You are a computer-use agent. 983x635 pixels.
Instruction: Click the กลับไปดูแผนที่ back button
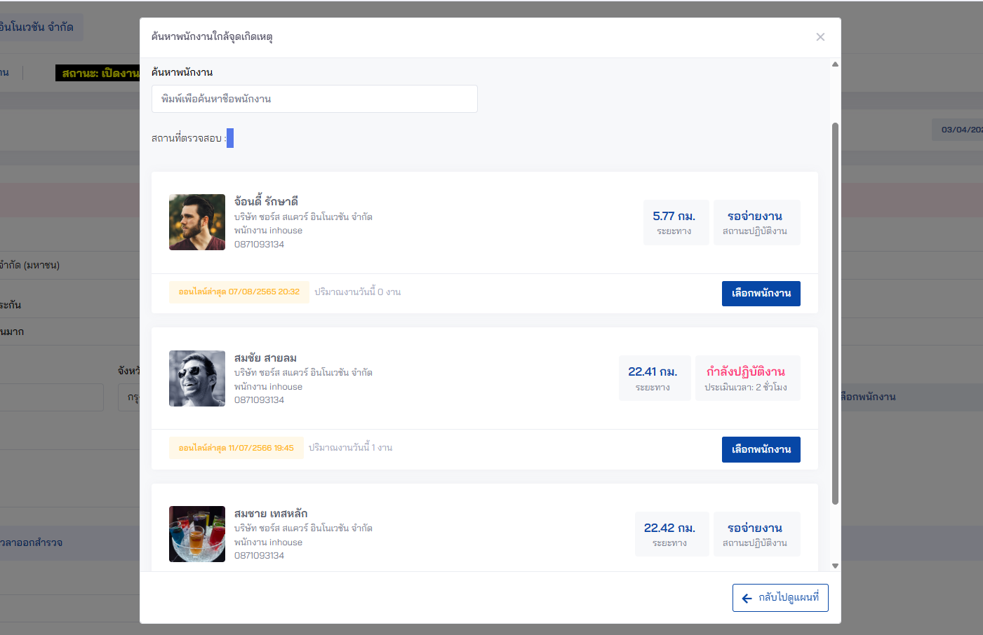point(780,598)
